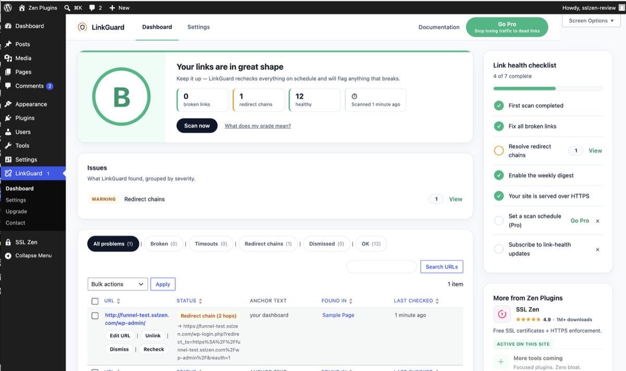Viewport: 626px width, 371px height.
Task: Expand the Screen Options panel
Action: [x=591, y=21]
